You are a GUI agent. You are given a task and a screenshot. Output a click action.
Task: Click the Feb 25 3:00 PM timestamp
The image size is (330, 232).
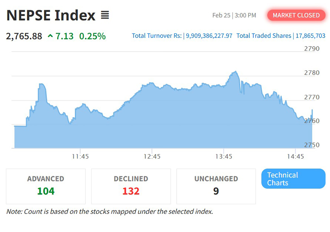pyautogui.click(x=234, y=15)
